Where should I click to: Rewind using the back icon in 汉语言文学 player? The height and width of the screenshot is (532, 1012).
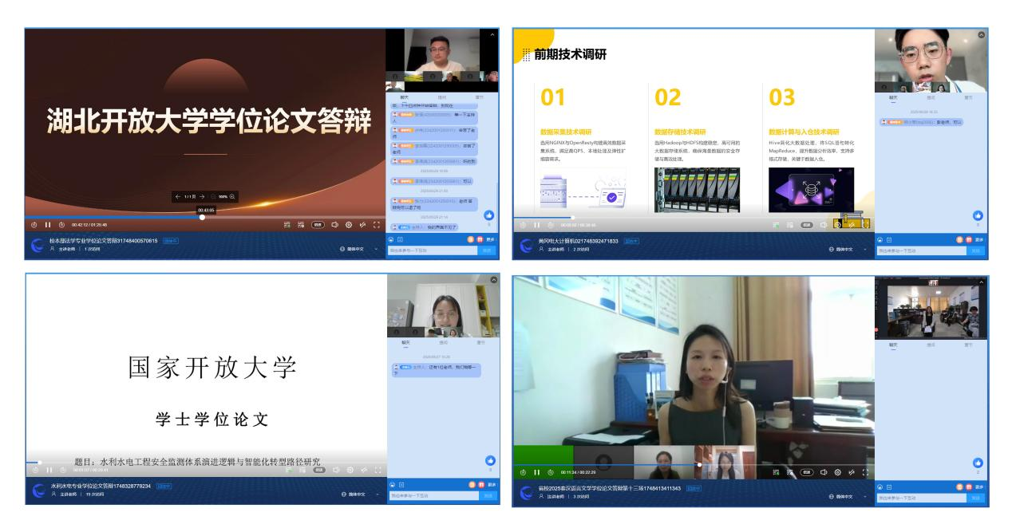(x=523, y=472)
